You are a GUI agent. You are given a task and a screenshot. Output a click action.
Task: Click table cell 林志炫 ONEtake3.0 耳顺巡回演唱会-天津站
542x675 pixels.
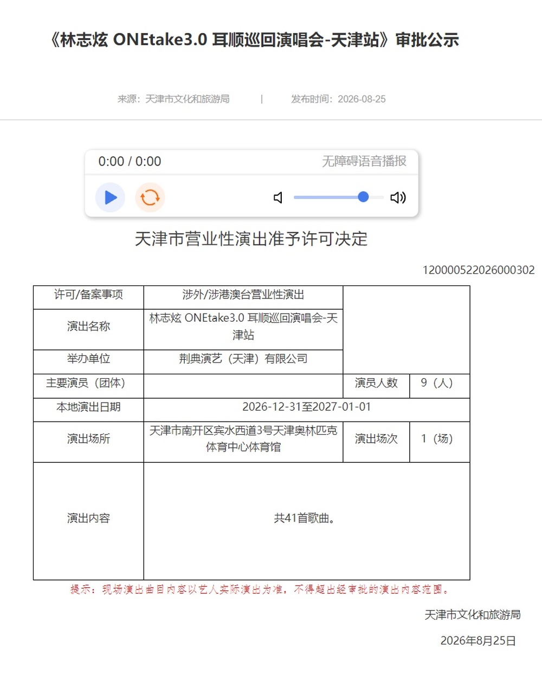click(x=243, y=329)
